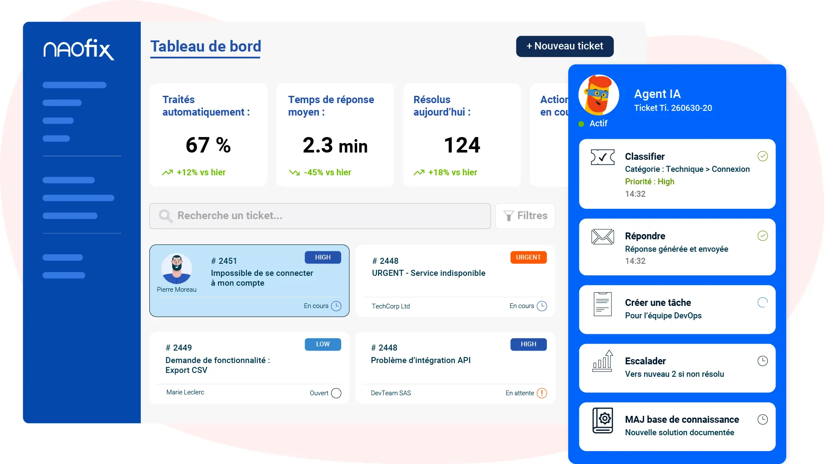Click the funnel icon in Filtres
Viewport: 824px width, 464px height.
click(x=509, y=216)
